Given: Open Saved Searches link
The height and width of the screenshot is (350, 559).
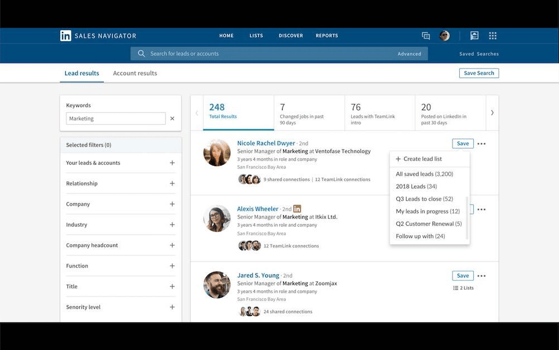Looking at the screenshot, I should coord(479,54).
